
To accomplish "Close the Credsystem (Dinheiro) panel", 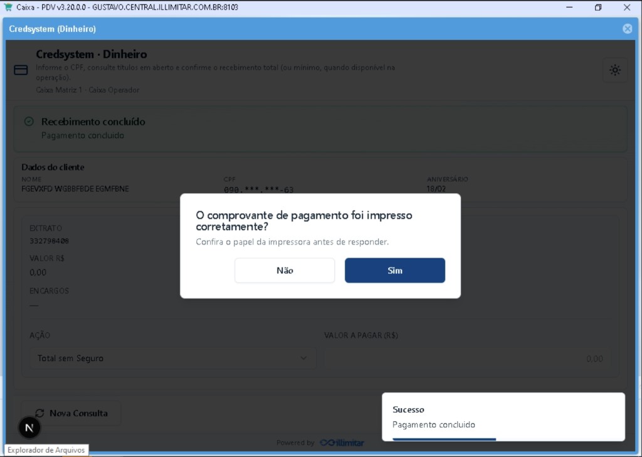I will click(627, 29).
